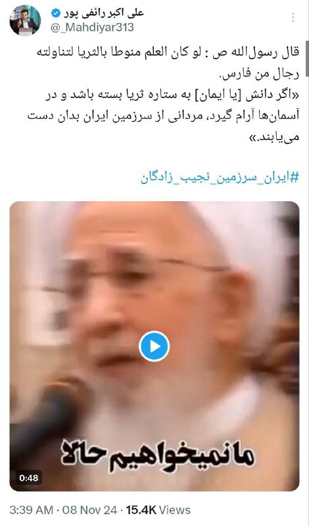
Task: Visit the @_Mahdiyar313 handle link
Action: pyautogui.click(x=92, y=28)
